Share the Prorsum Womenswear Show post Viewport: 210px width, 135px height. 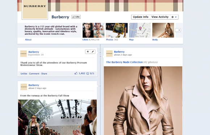coord(44,73)
